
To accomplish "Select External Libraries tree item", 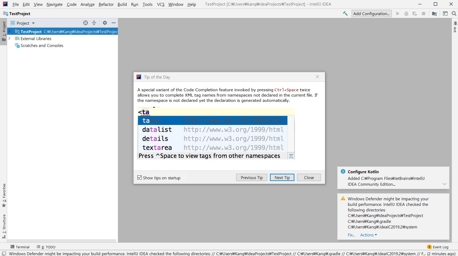I will tap(36, 38).
